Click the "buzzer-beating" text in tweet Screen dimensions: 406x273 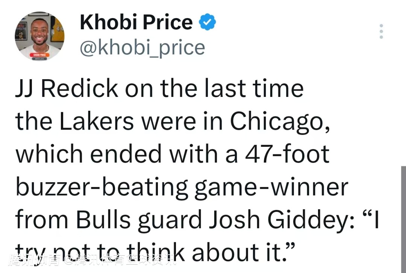coord(101,187)
